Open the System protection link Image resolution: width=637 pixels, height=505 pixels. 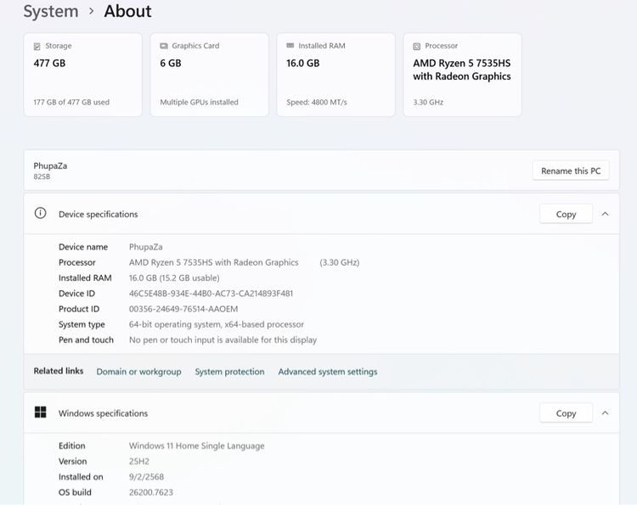click(229, 372)
